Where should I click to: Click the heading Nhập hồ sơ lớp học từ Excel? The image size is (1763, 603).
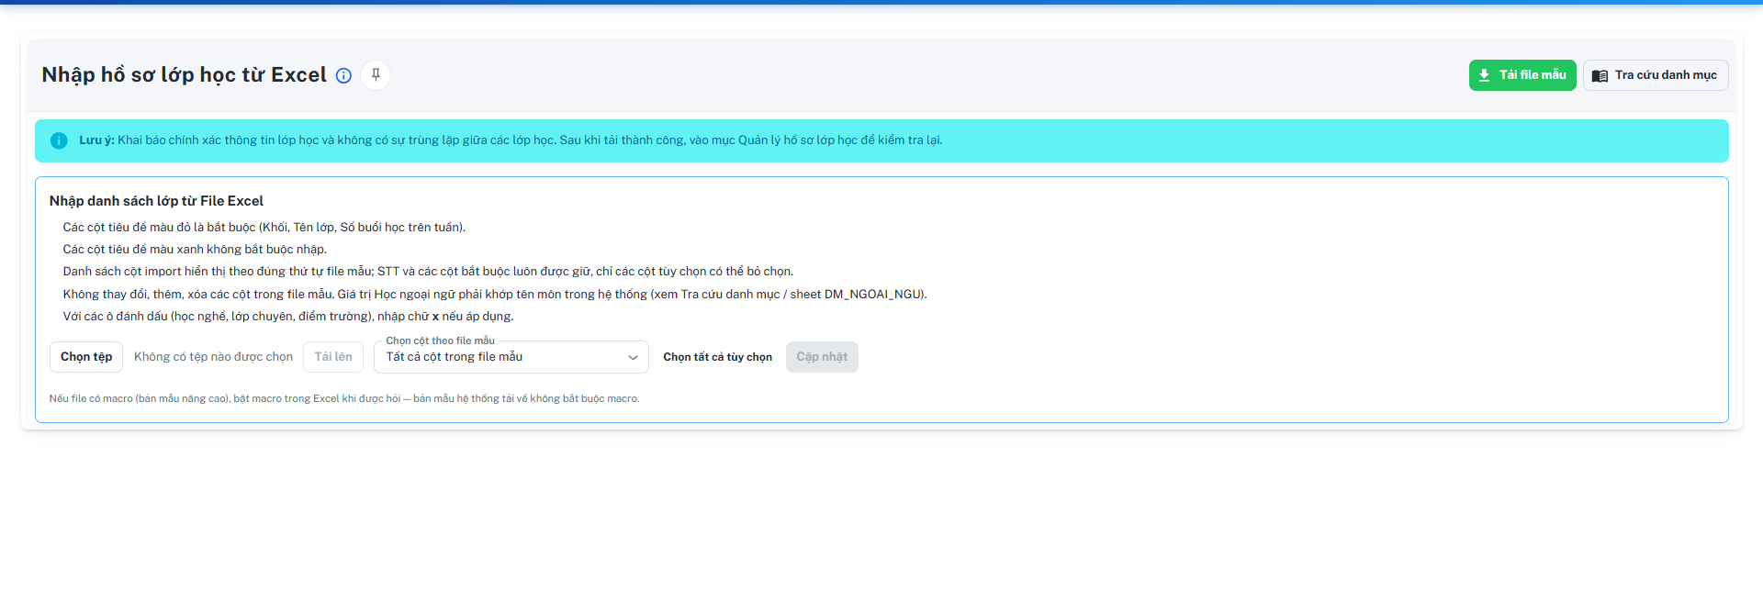[x=185, y=74]
